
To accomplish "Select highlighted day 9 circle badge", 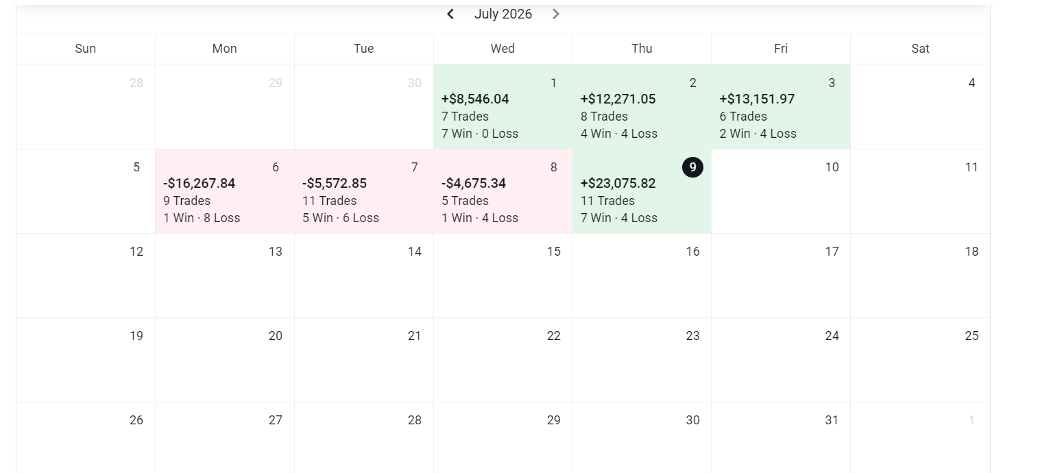I will click(692, 167).
